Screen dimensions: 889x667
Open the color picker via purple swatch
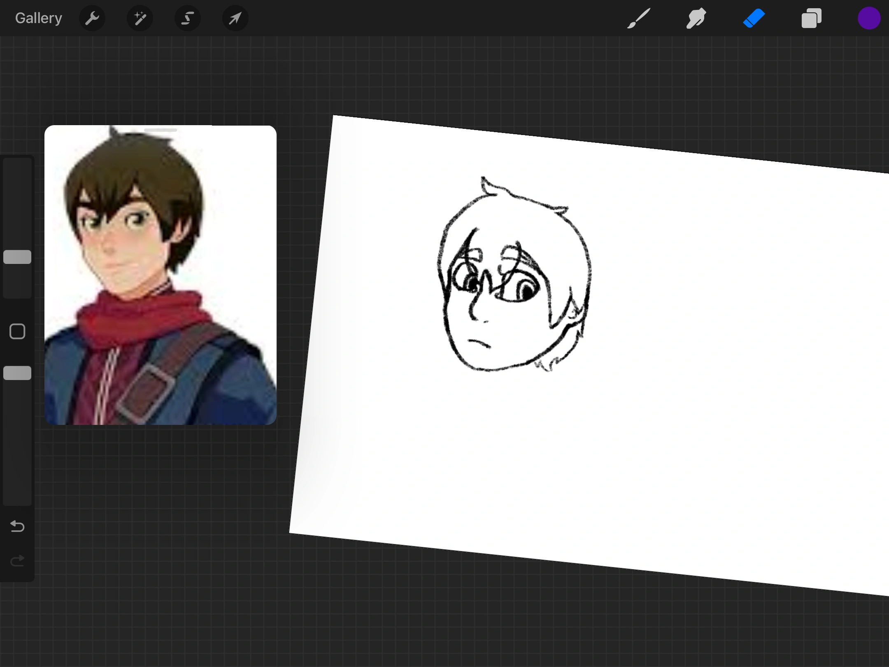[x=869, y=18]
